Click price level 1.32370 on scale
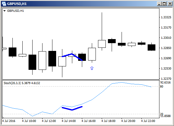 click(166, 79)
